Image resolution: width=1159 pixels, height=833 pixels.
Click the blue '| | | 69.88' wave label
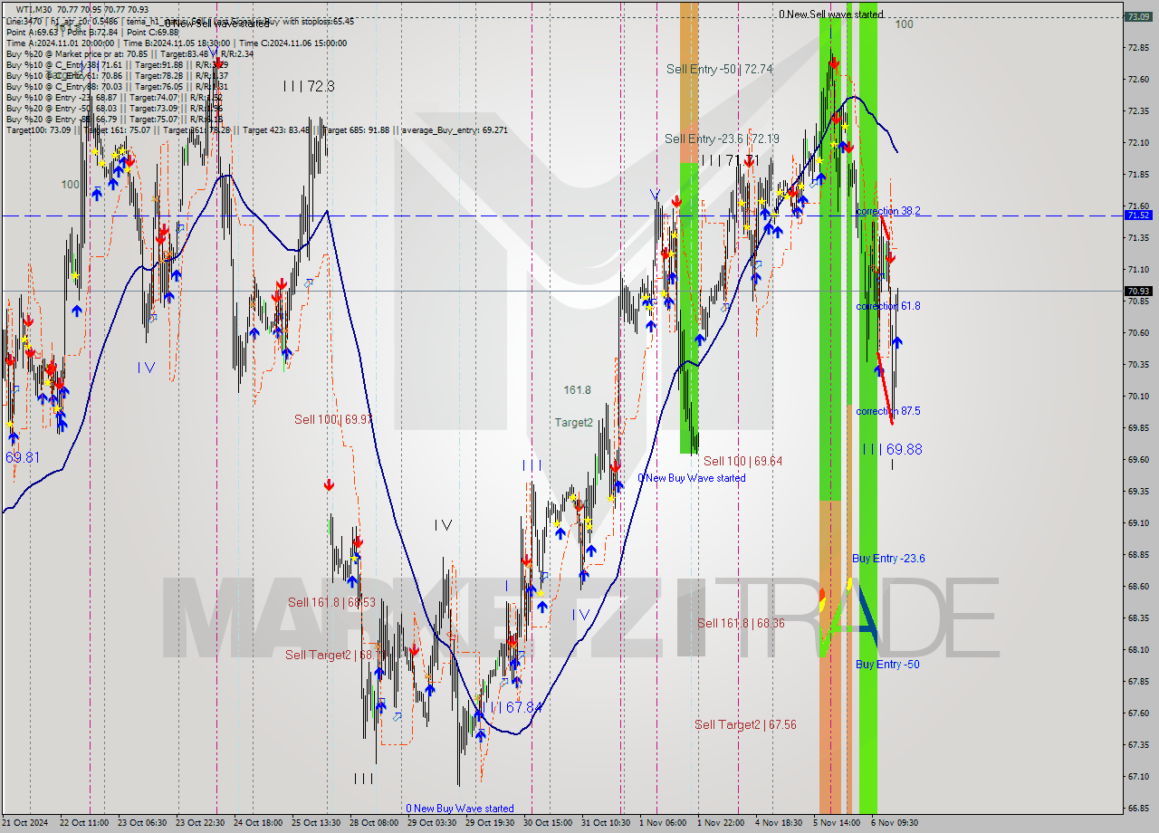pos(892,449)
